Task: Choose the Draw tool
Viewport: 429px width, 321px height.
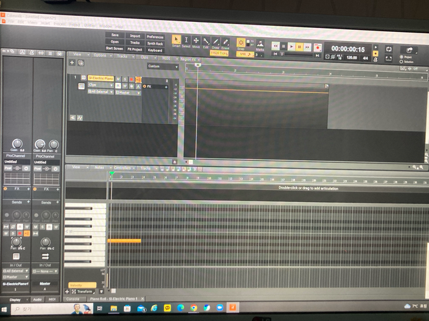Action: click(216, 43)
